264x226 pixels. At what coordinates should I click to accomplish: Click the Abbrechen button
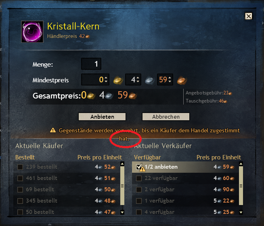point(166,117)
